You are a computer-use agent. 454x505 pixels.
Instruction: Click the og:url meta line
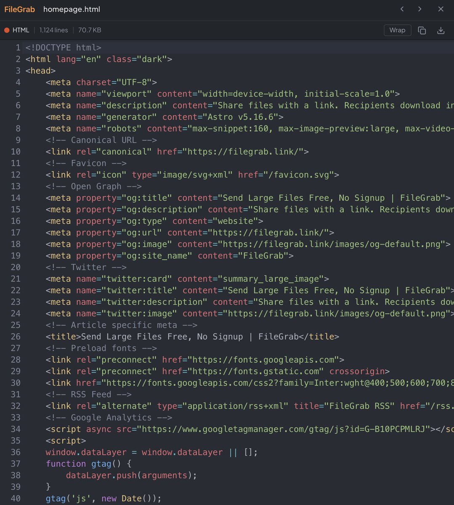[x=190, y=233]
